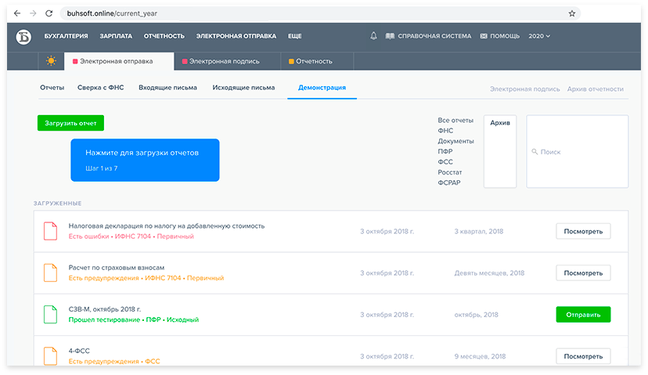The image size is (648, 375).
Task: Open the Отчетность top menu
Action: 164,36
